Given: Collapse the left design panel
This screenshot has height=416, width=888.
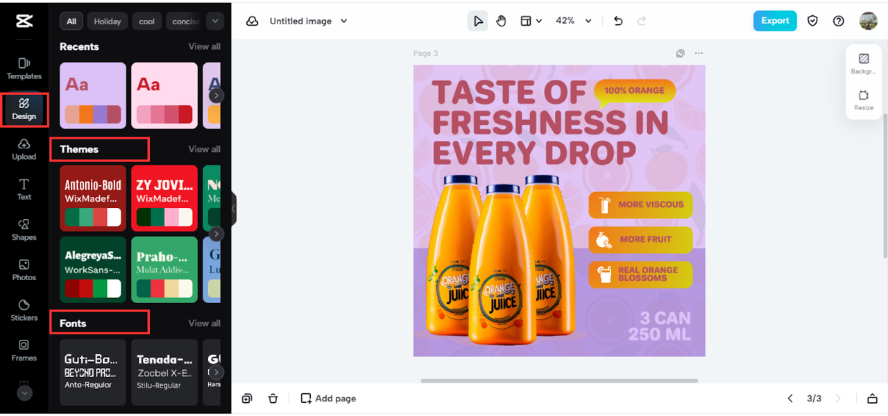Looking at the screenshot, I should coord(234,209).
